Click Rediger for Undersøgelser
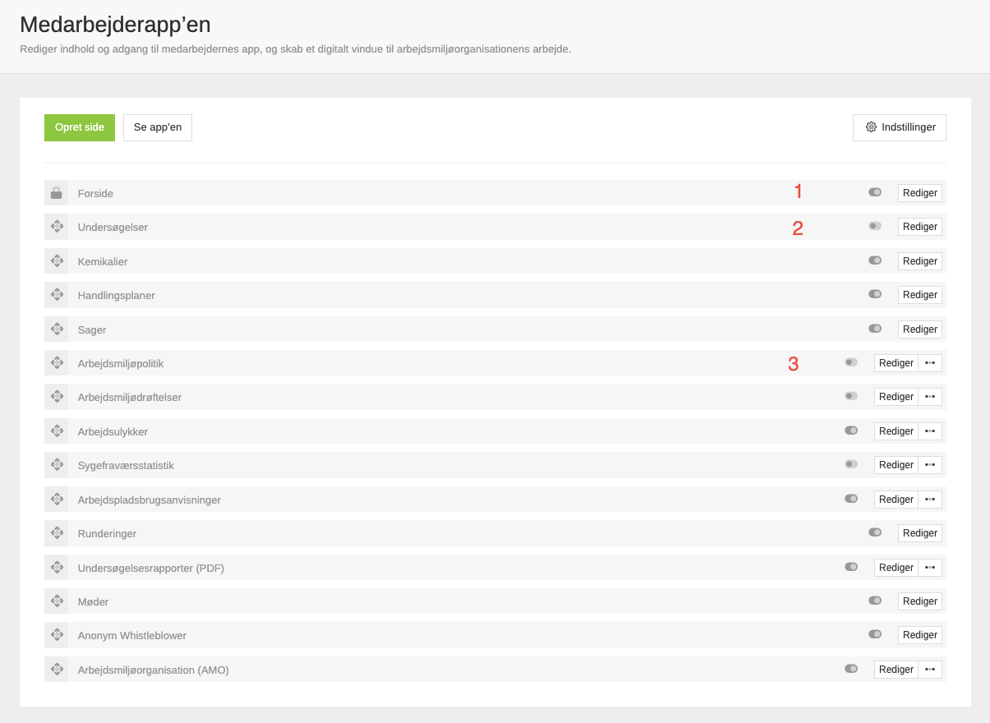The image size is (990, 723). click(x=920, y=227)
